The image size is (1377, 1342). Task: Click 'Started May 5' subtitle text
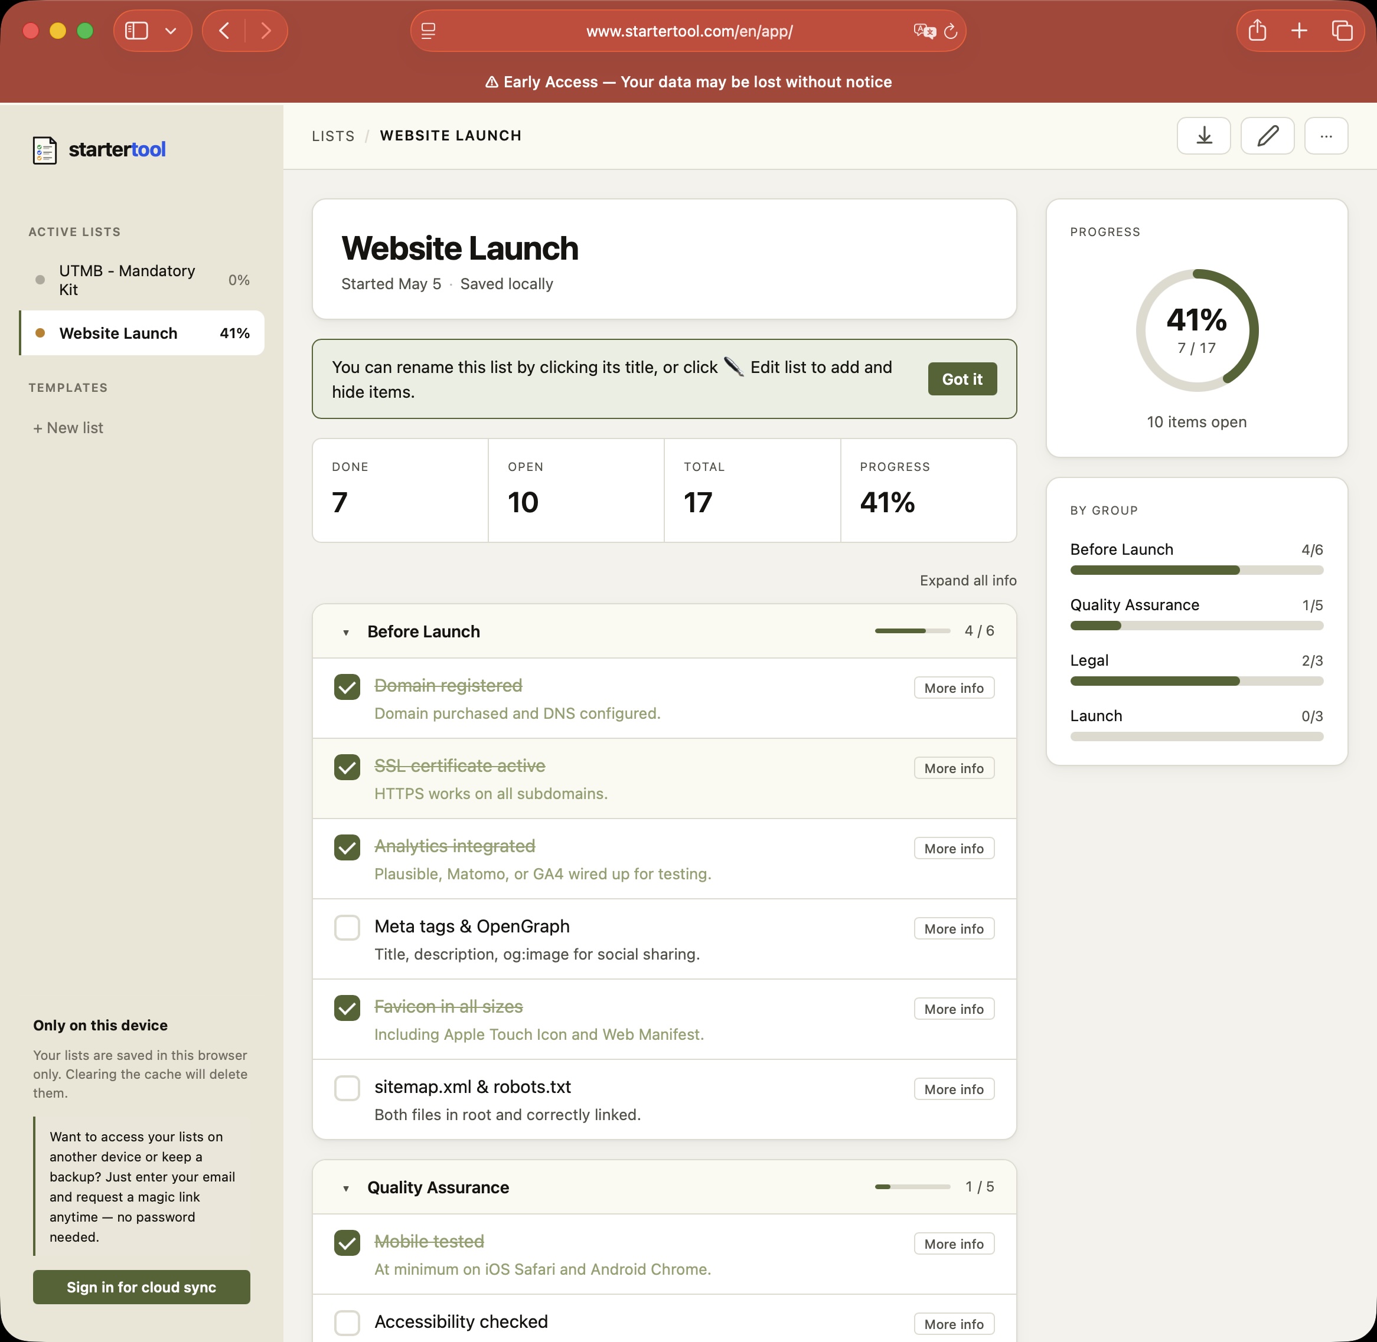[x=391, y=284]
